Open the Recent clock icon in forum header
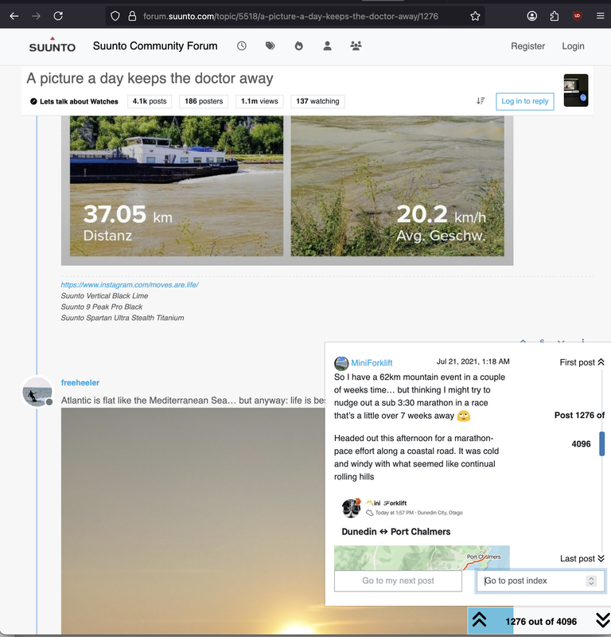Screen dimensions: 611x637 tap(242, 46)
